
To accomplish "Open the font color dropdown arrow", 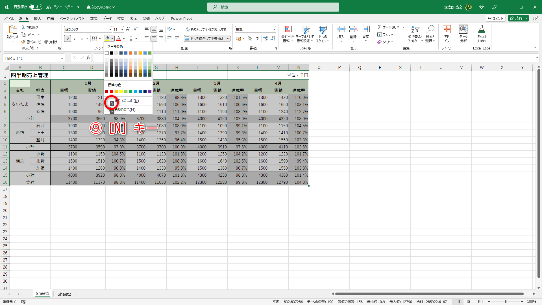I will [x=124, y=38].
